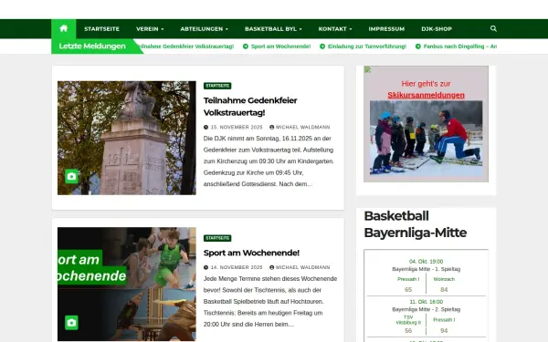Open ticker link 'Fanbus nach Dingolfing'
The width and height of the screenshot is (548, 342).
(x=460, y=47)
